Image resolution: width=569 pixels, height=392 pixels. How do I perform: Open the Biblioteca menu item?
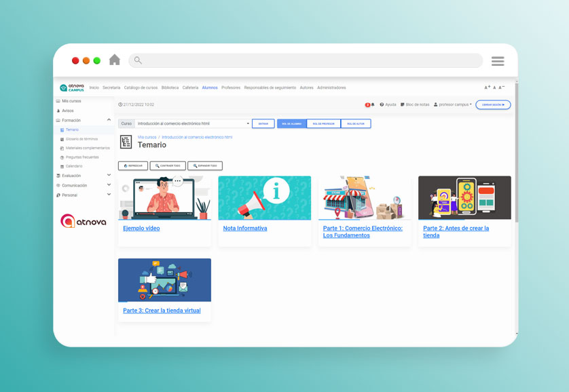coord(170,87)
